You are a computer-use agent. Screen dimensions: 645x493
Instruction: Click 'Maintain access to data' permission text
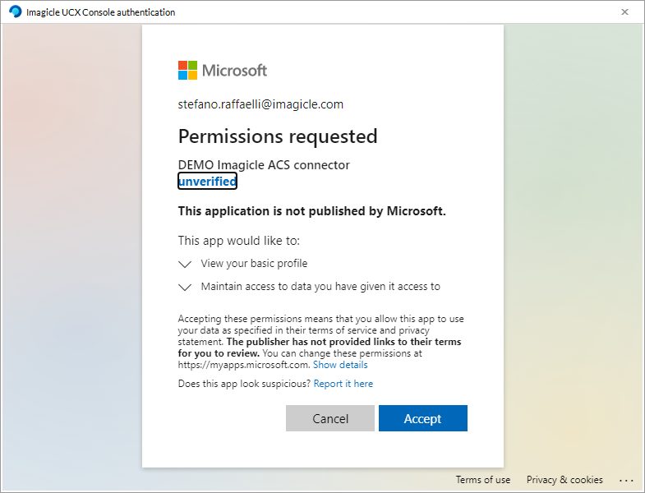pos(320,287)
